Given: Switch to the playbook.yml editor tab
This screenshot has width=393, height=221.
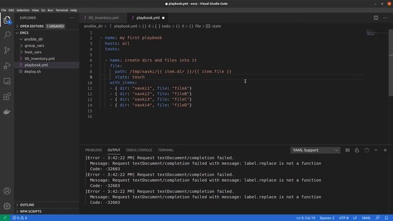Looking at the screenshot, I should pos(148,18).
